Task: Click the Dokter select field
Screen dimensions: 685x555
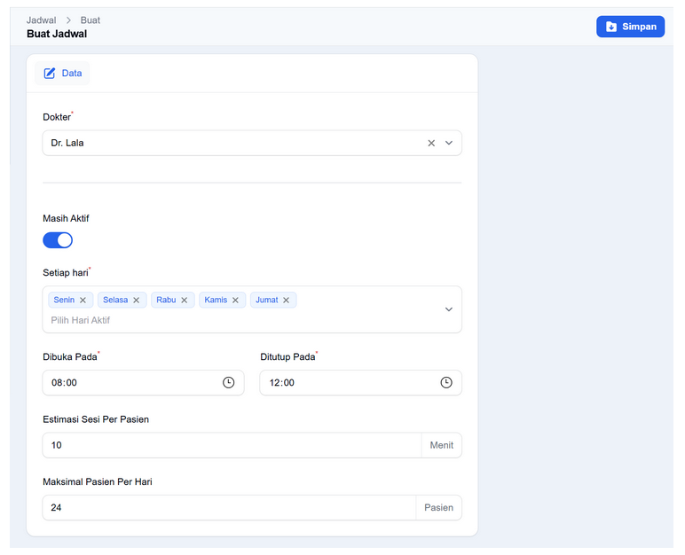Action: (x=252, y=143)
